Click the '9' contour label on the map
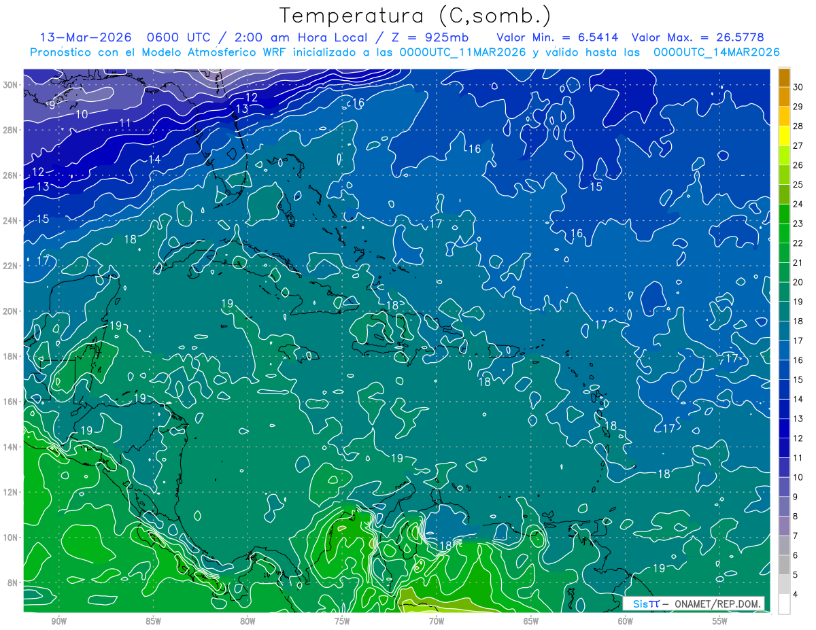 (x=52, y=105)
